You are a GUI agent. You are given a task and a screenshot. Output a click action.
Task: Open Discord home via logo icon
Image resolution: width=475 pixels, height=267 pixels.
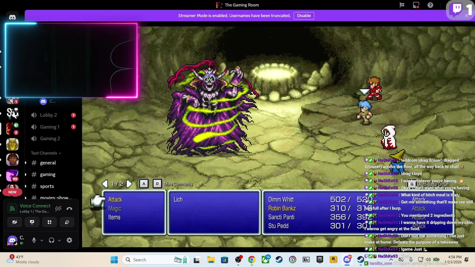[12, 17]
